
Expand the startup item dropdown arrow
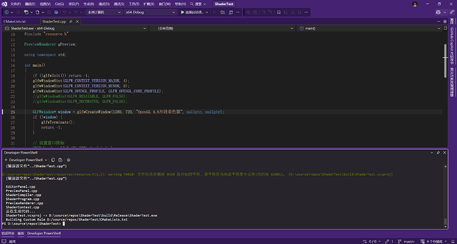coord(207,12)
